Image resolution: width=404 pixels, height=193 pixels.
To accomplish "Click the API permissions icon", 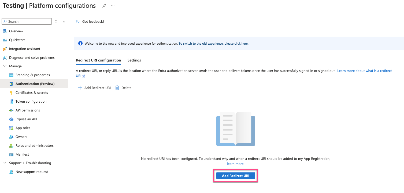I will [11, 110].
